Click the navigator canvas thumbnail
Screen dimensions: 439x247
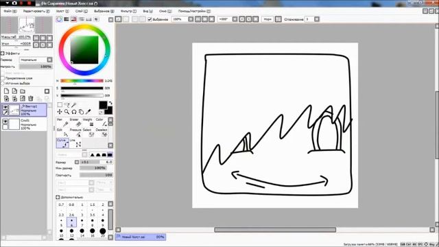coord(27,25)
